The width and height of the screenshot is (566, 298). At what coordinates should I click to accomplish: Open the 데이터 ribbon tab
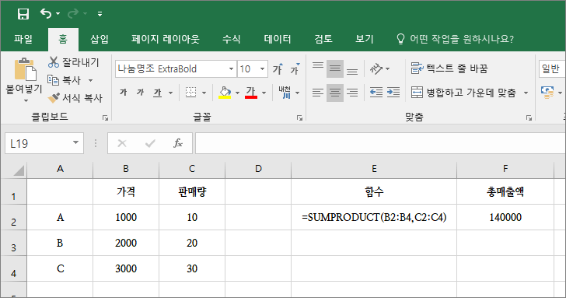[278, 39]
